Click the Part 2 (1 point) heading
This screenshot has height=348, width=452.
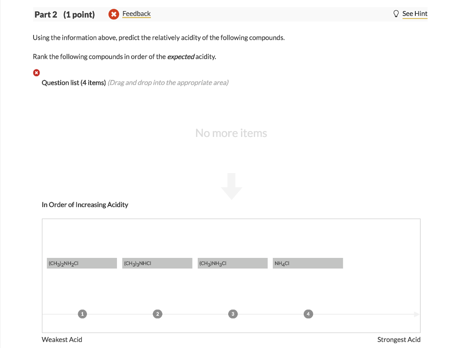pos(64,15)
